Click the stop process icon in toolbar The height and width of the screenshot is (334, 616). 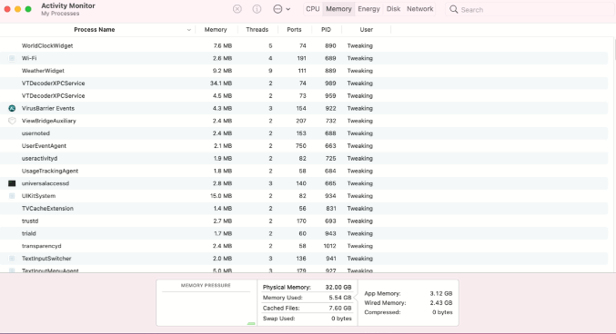(x=237, y=9)
